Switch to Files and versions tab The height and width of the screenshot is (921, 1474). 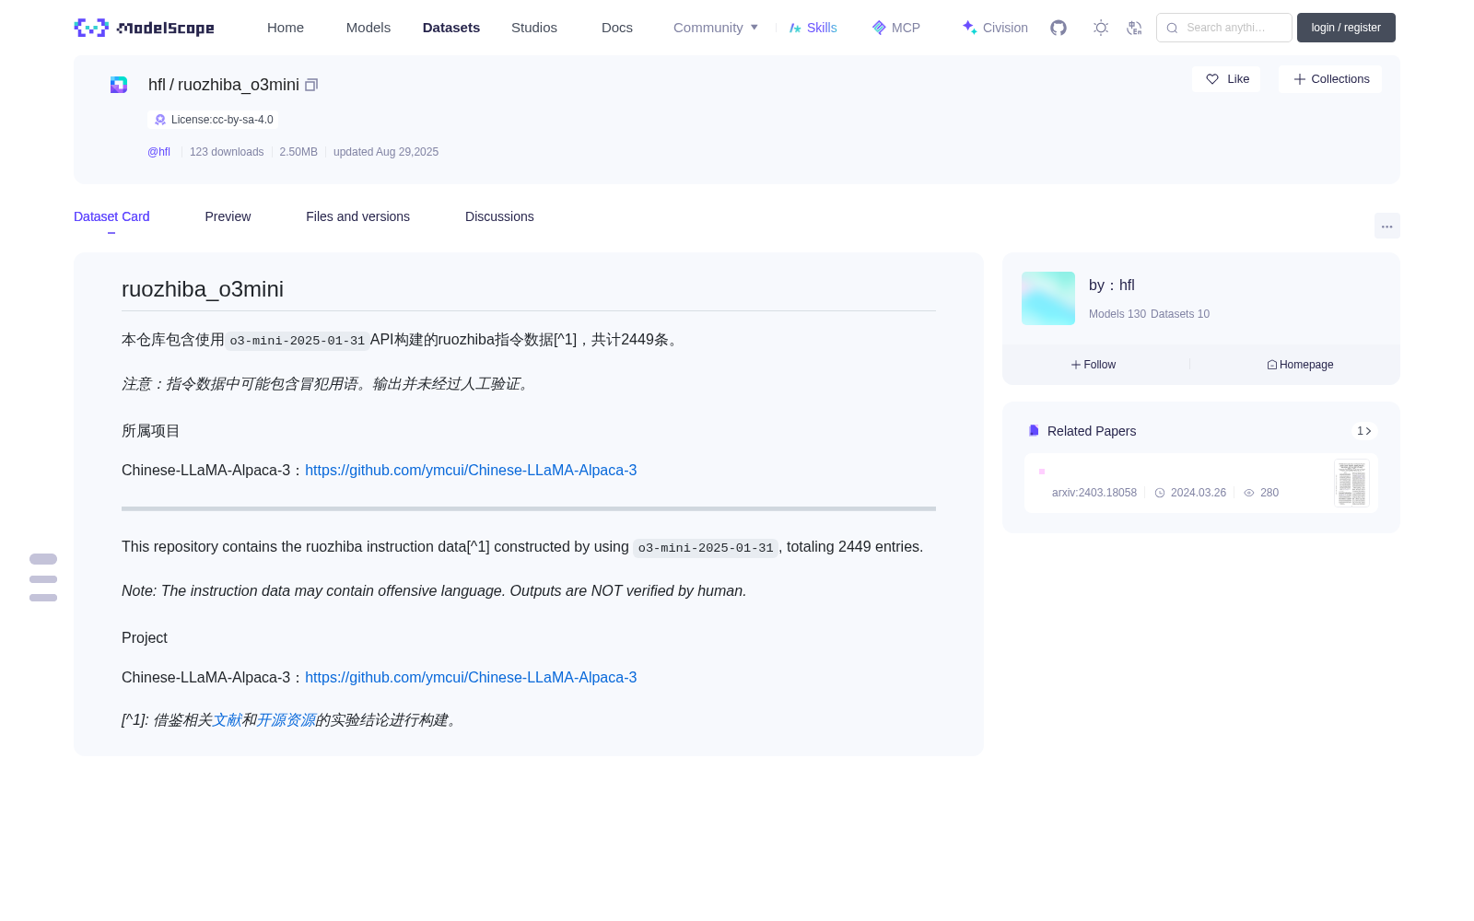coord(357,216)
